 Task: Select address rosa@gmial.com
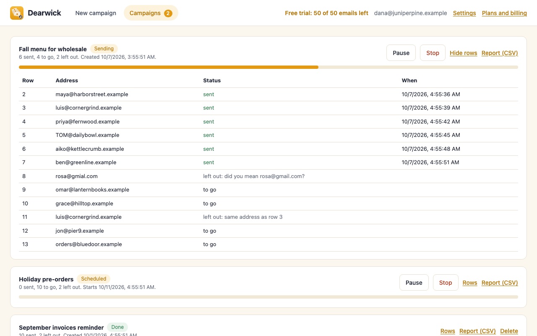[77, 176]
